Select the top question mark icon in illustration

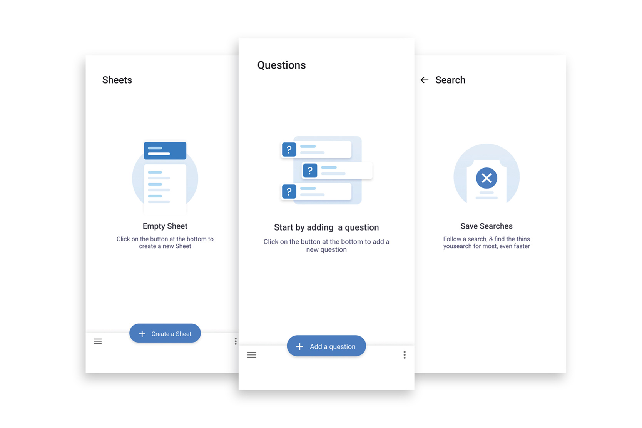pyautogui.click(x=289, y=149)
